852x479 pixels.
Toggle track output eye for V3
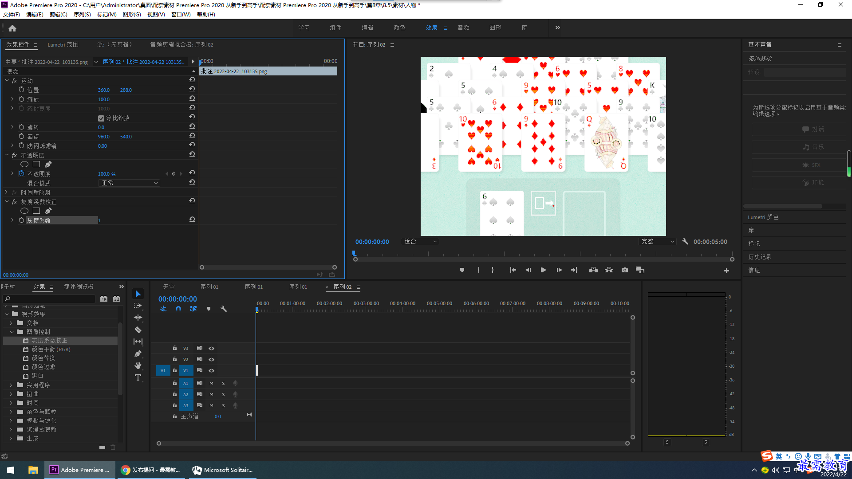212,348
